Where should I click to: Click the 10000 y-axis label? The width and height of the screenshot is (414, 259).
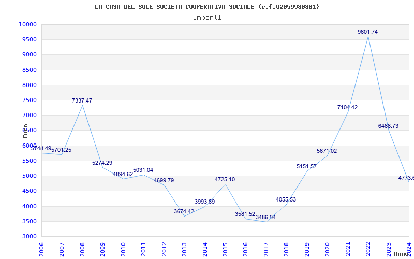[27, 24]
